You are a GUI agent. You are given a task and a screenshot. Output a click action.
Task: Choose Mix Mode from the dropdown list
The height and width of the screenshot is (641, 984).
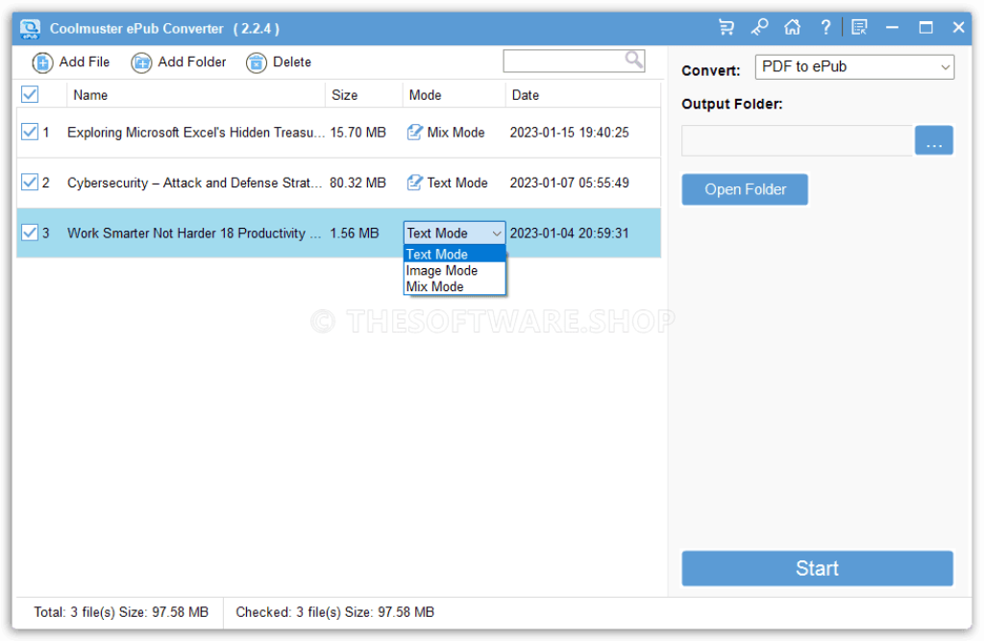tap(455, 287)
